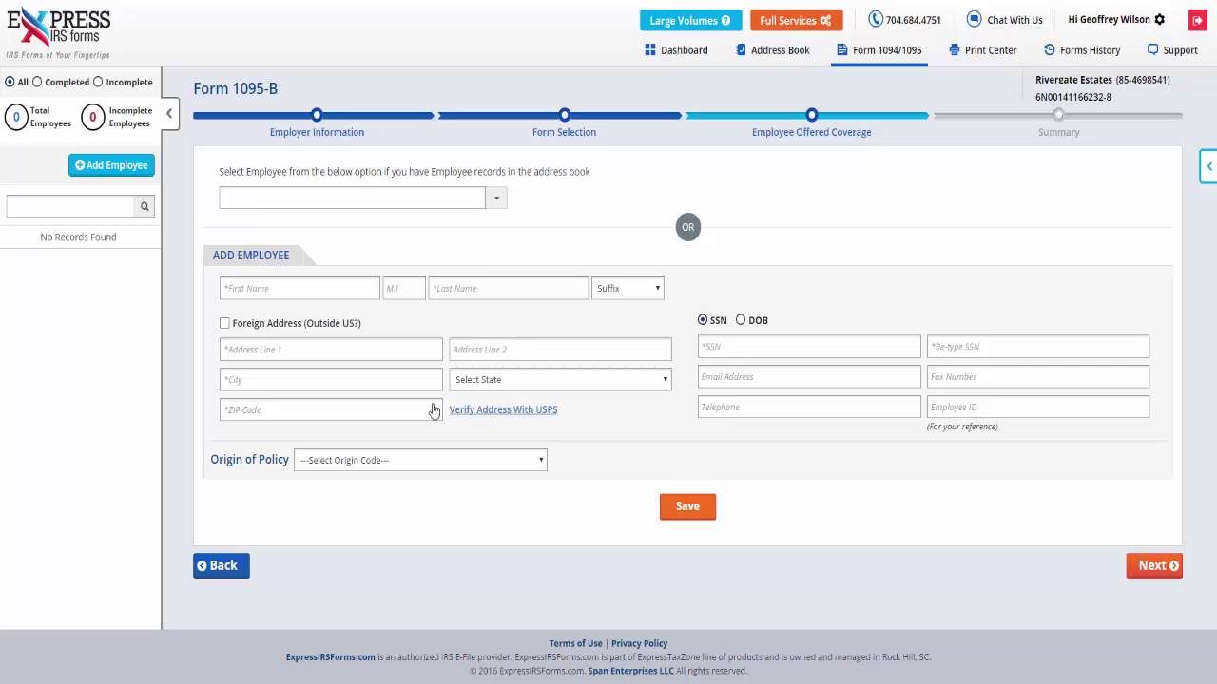Click the Full Services button

pyautogui.click(x=796, y=20)
